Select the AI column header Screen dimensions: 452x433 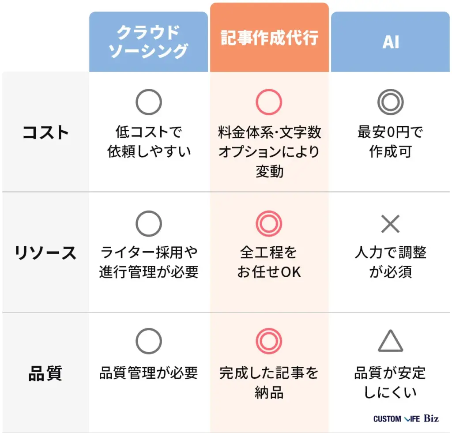(390, 42)
